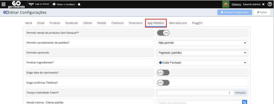This screenshot has width=274, height=104.
Task: Open the FDelivery link
Action: tap(237, 4)
